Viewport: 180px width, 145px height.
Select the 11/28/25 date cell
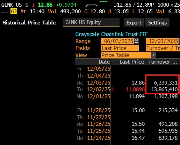(x=99, y=110)
